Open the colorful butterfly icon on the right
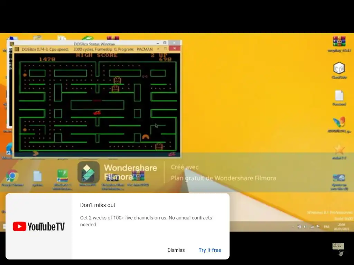The height and width of the screenshot is (265, 354). coord(339,124)
